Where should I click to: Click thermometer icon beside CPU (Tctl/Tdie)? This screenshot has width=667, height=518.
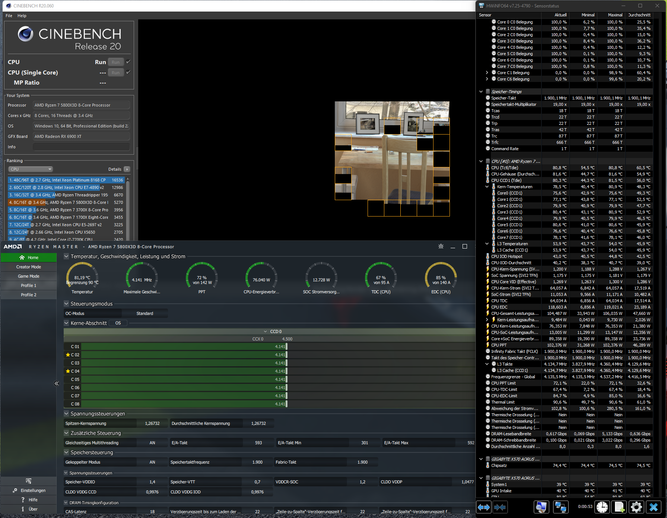488,168
